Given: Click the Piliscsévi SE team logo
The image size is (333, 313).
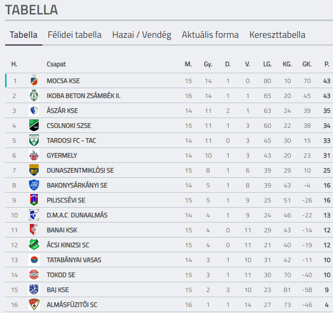Looking at the screenshot, I should click(x=34, y=200).
